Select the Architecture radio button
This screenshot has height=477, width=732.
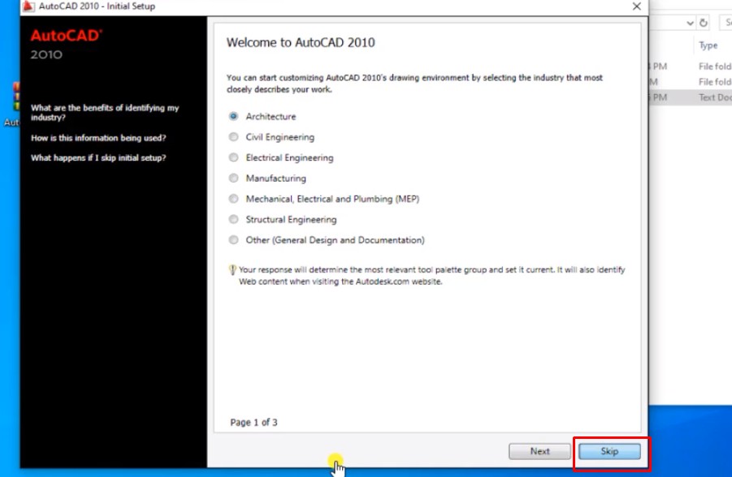pos(234,117)
